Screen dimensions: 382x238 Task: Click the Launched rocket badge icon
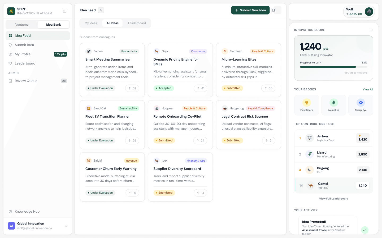(x=334, y=103)
